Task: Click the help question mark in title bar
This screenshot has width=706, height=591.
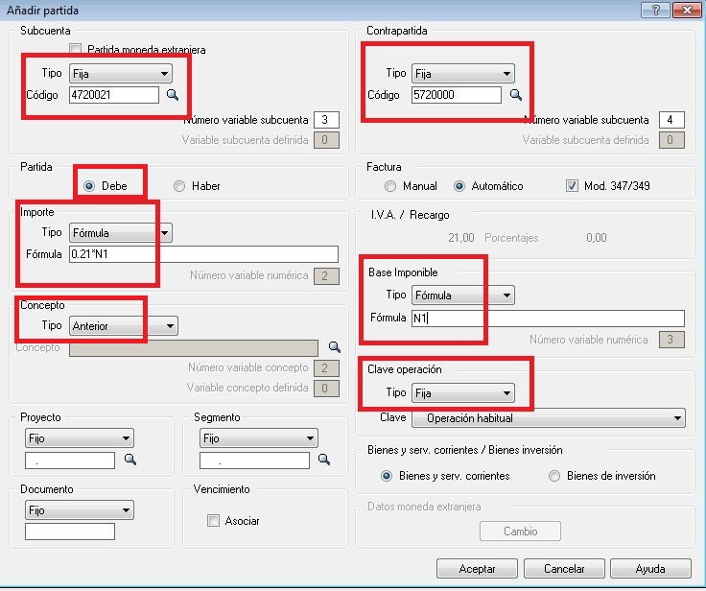Action: coord(657,10)
